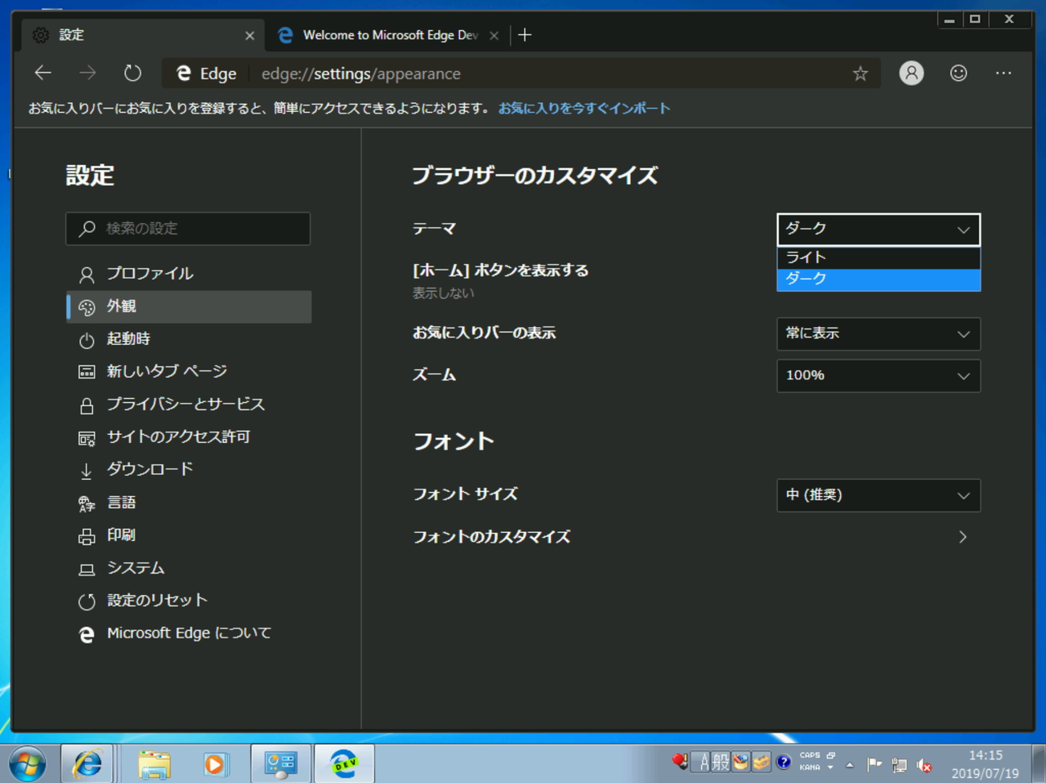Open the profile avatar icon near address bar

click(x=910, y=73)
